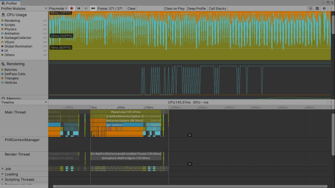
Task: Toggle Global Illumination category visibility
Action: click(2, 46)
